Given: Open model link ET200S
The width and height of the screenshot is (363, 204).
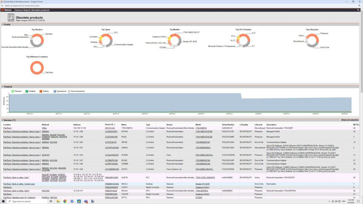Looking at the screenshot, I should 199,198.
